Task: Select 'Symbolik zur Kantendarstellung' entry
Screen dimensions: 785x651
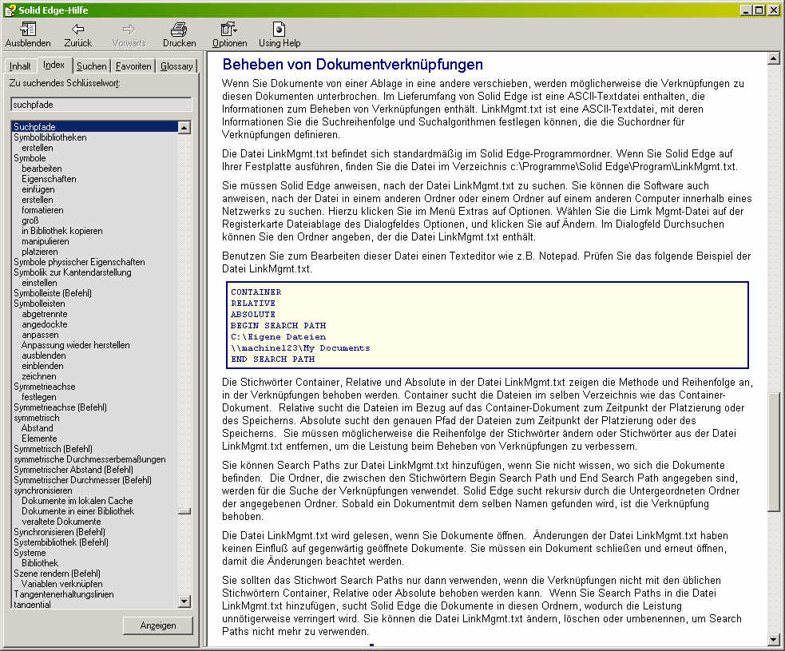Action: click(x=73, y=272)
